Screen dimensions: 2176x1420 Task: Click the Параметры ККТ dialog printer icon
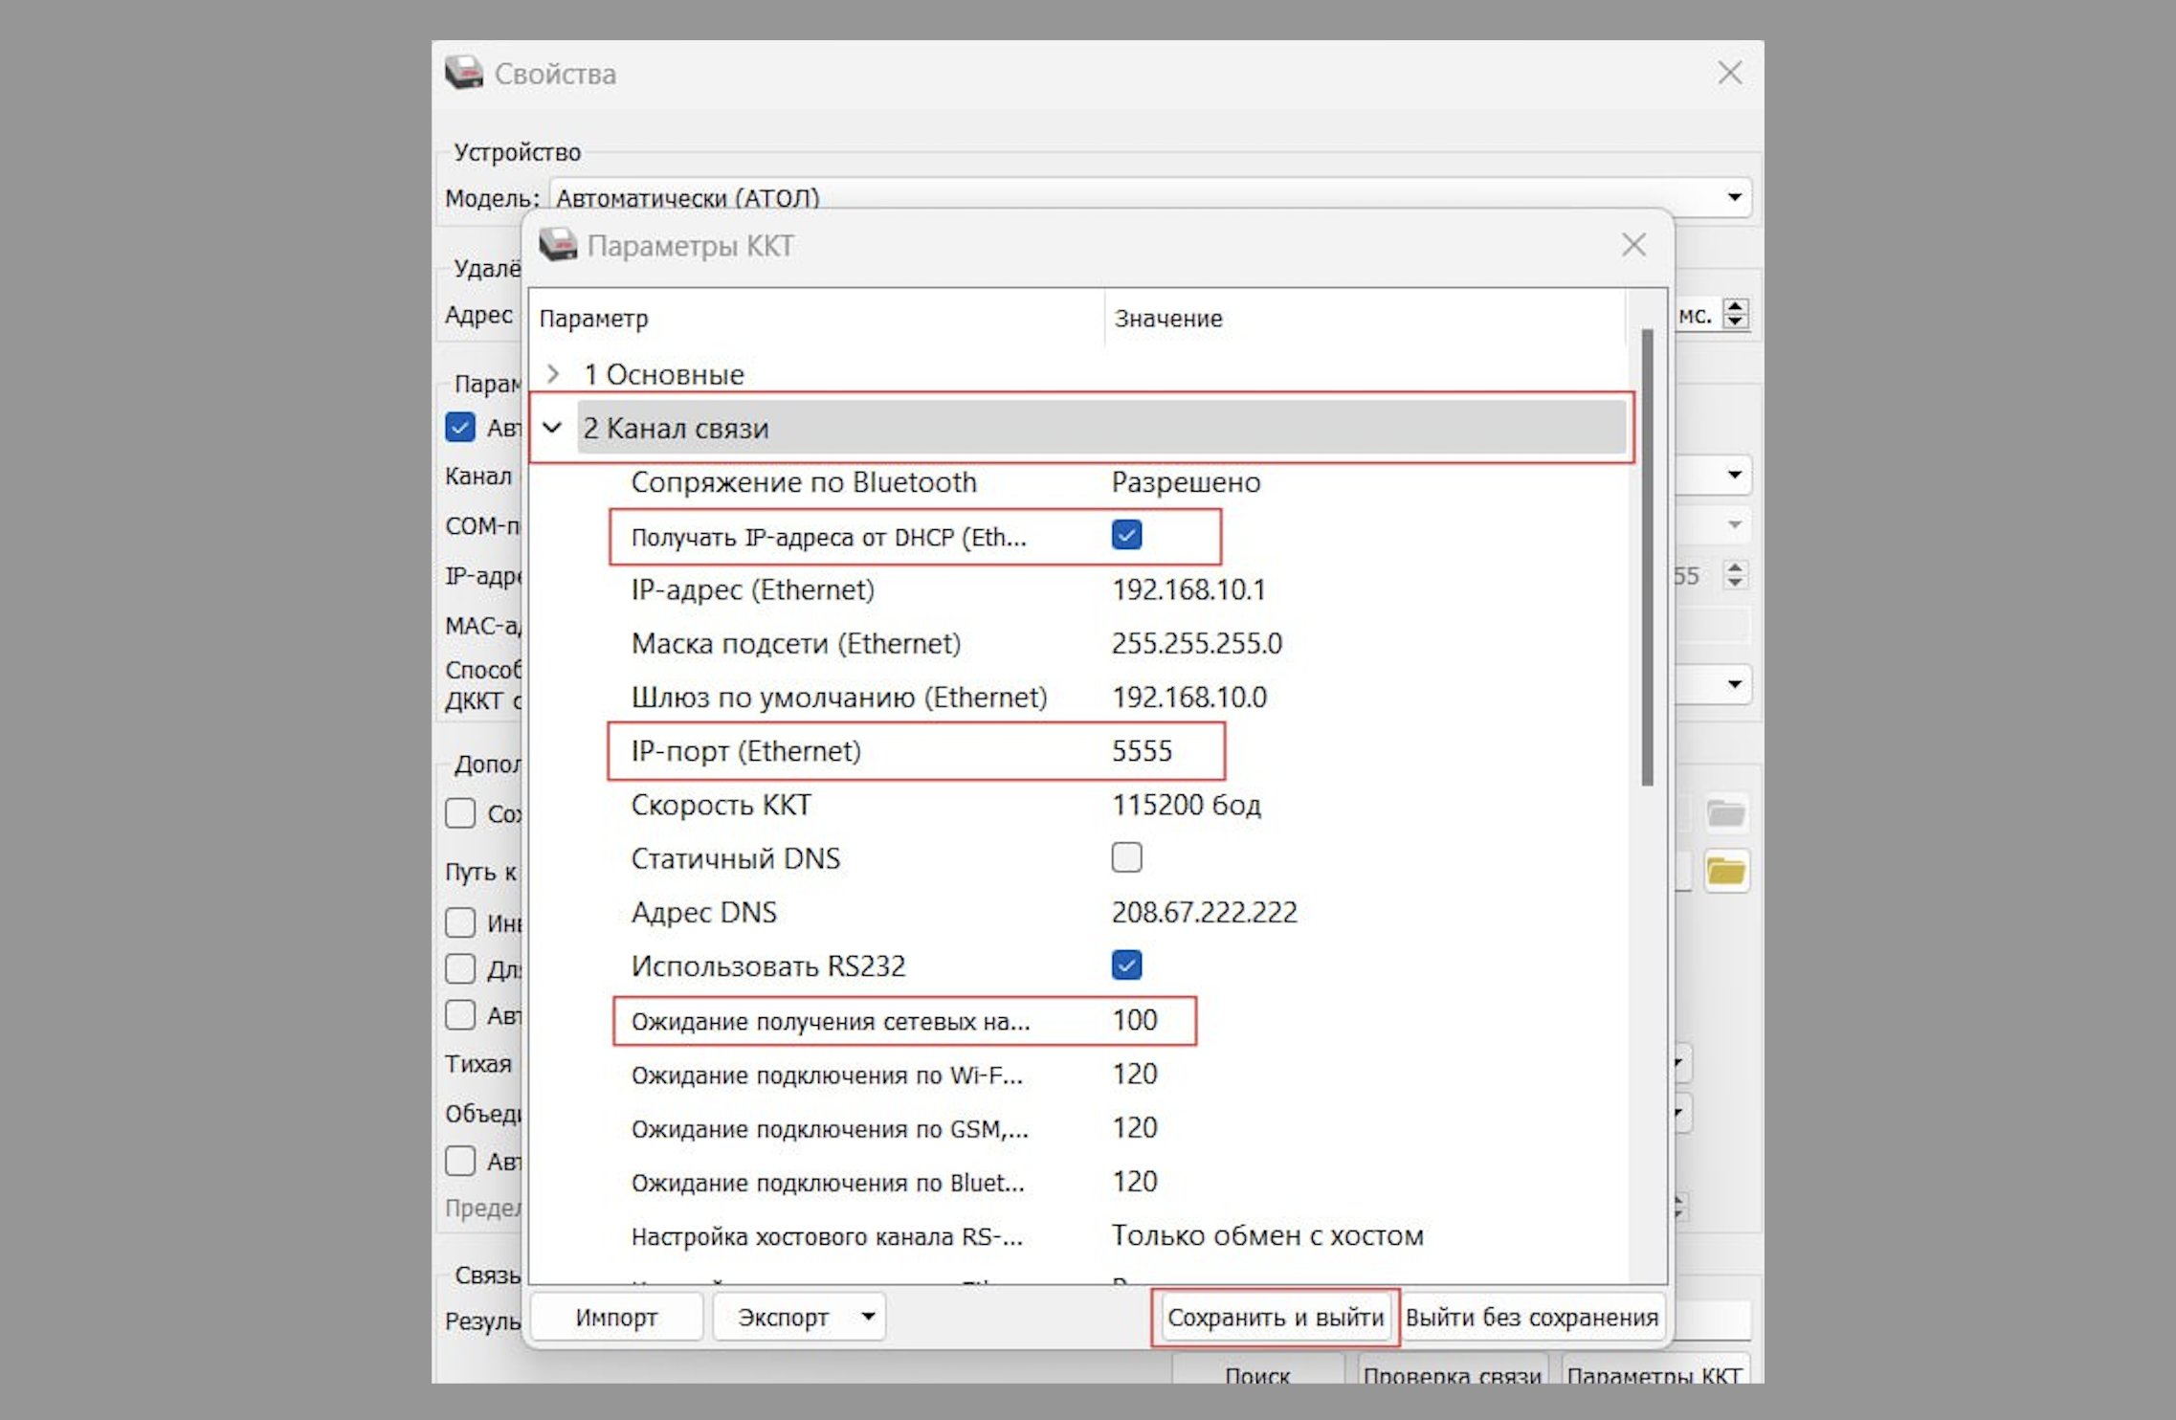tap(558, 245)
